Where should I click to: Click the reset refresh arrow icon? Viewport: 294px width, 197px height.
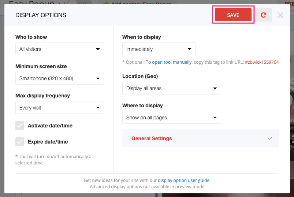pyautogui.click(x=263, y=15)
